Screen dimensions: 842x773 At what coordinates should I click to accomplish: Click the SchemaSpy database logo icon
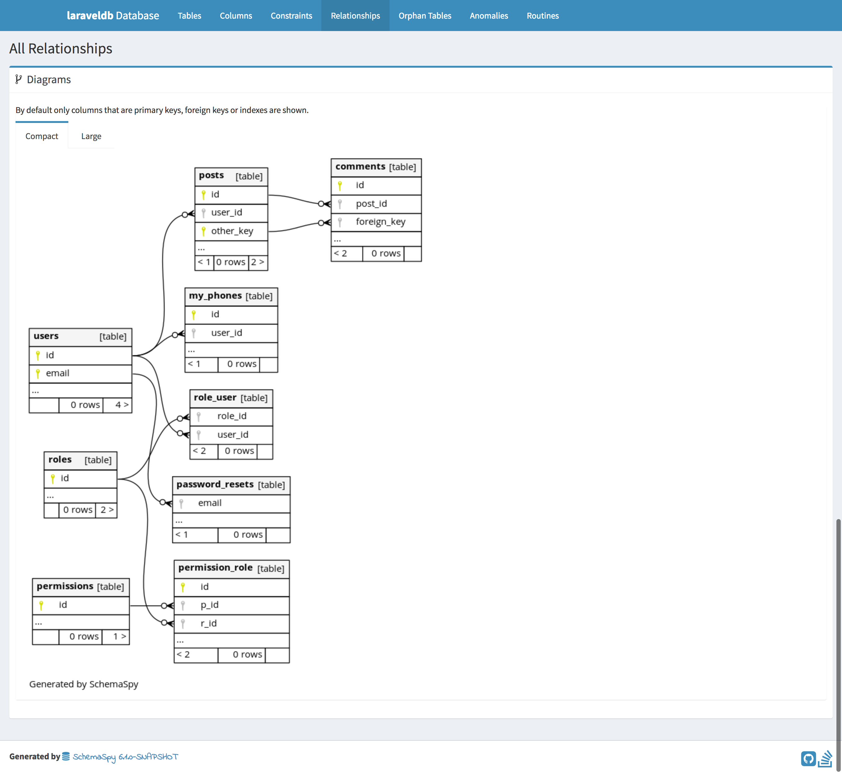point(66,756)
